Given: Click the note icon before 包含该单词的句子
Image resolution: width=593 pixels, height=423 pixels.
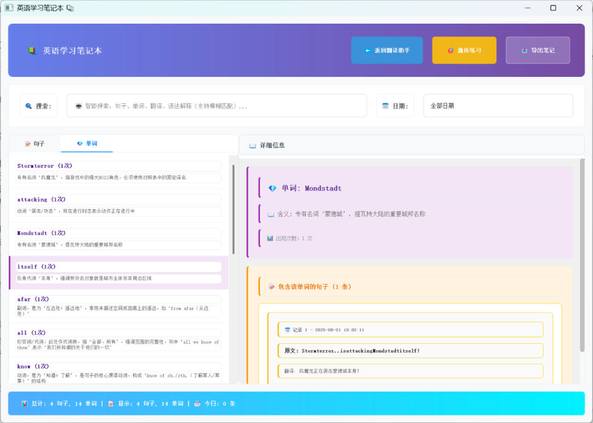Looking at the screenshot, I should click(x=271, y=287).
